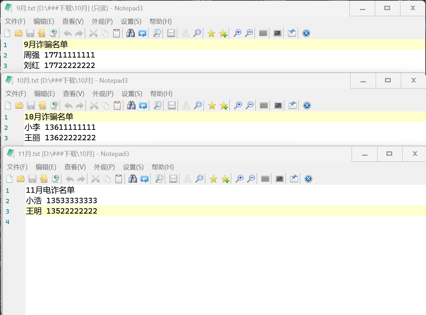Open 文件(F) menu in 11月.txt window
Viewport: 426px width, 315px height.
tap(17, 167)
